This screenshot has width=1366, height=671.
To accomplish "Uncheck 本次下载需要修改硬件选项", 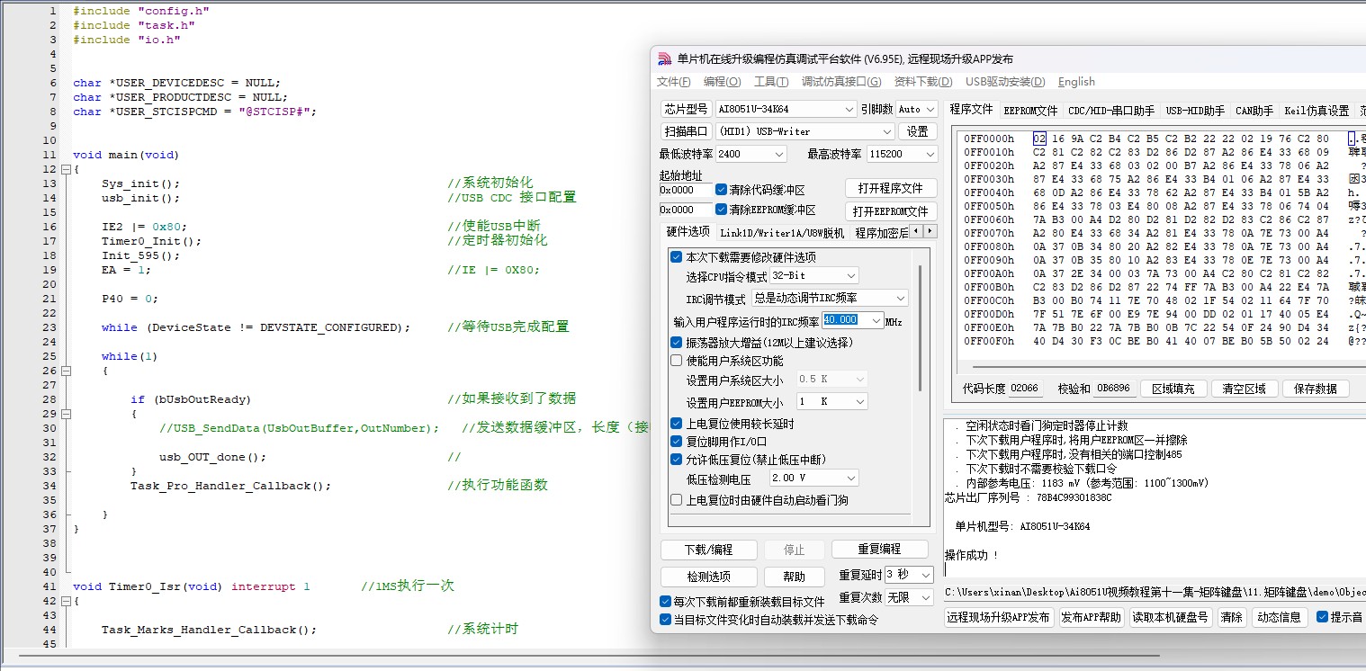I will point(677,257).
